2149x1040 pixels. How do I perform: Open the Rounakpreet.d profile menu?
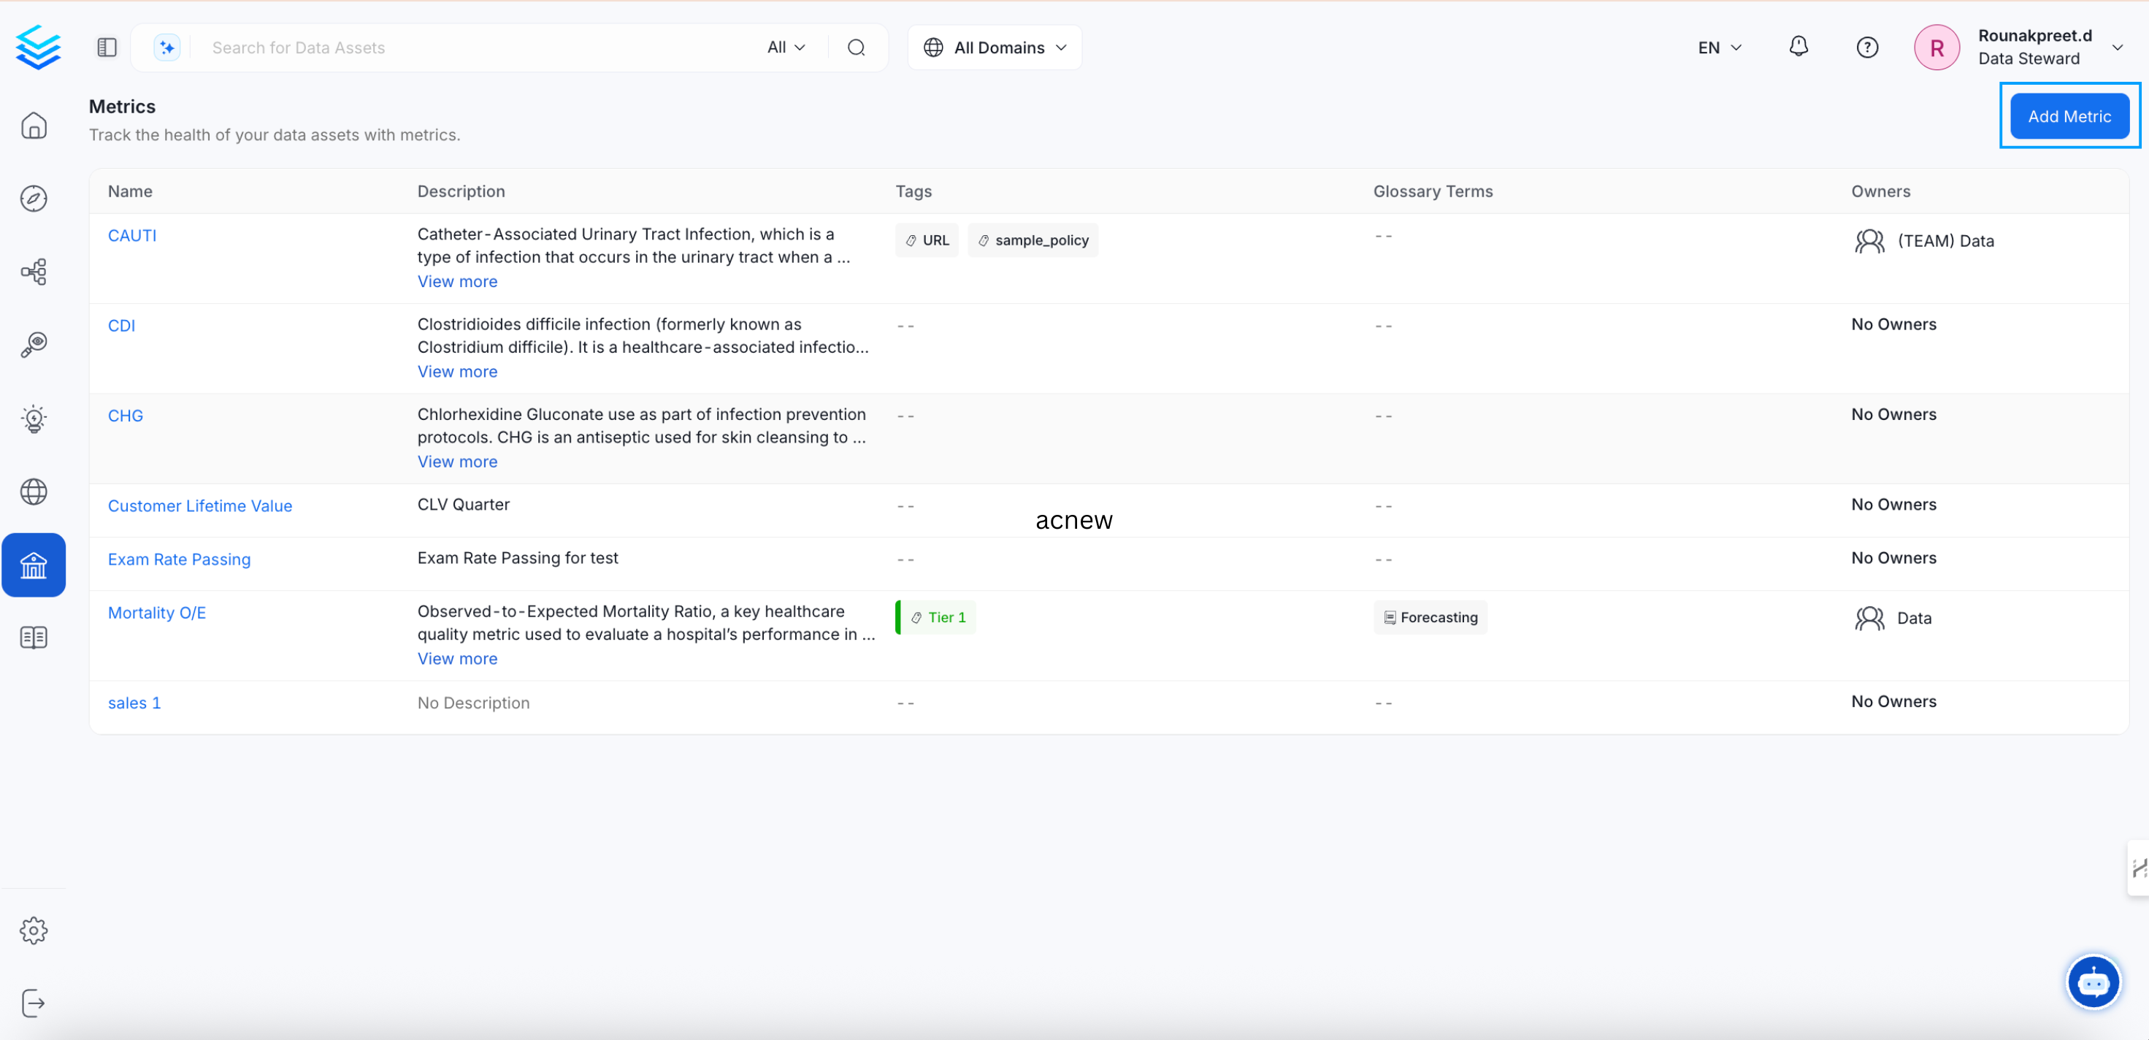click(2033, 47)
